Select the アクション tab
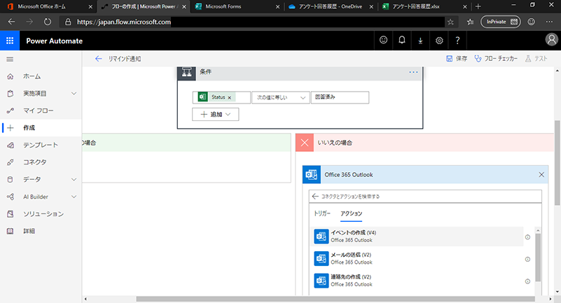This screenshot has width=561, height=303. click(x=351, y=213)
